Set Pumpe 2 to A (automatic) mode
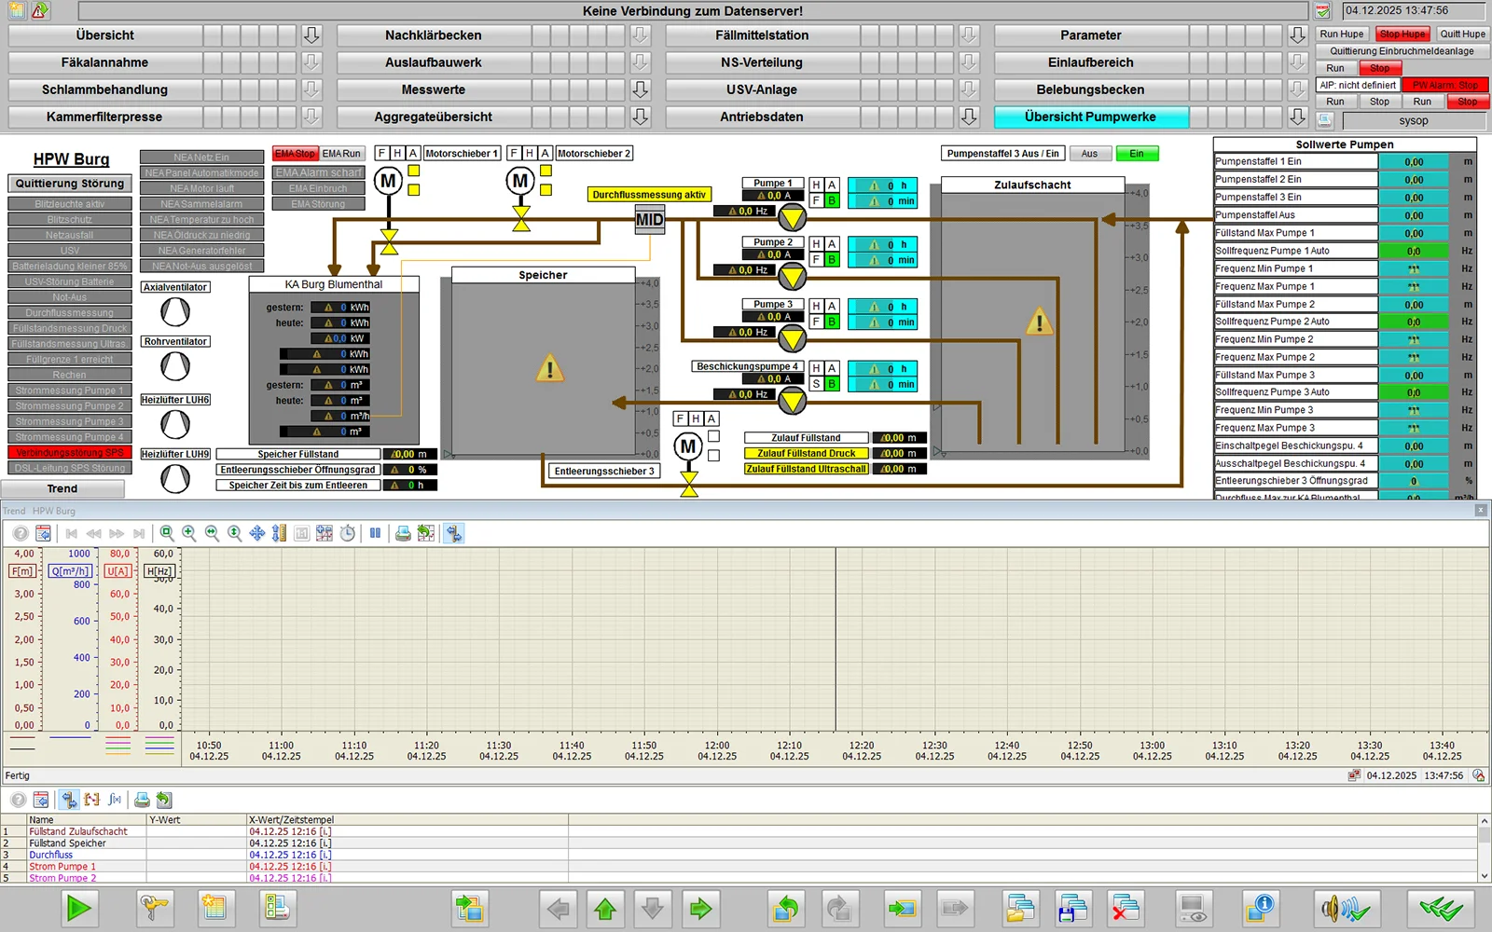The width and height of the screenshot is (1492, 932). point(832,244)
